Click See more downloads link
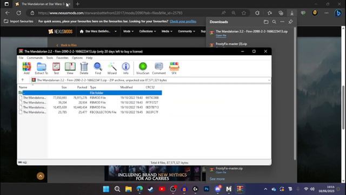Viewport: 346px width, 195px height. click(x=217, y=179)
